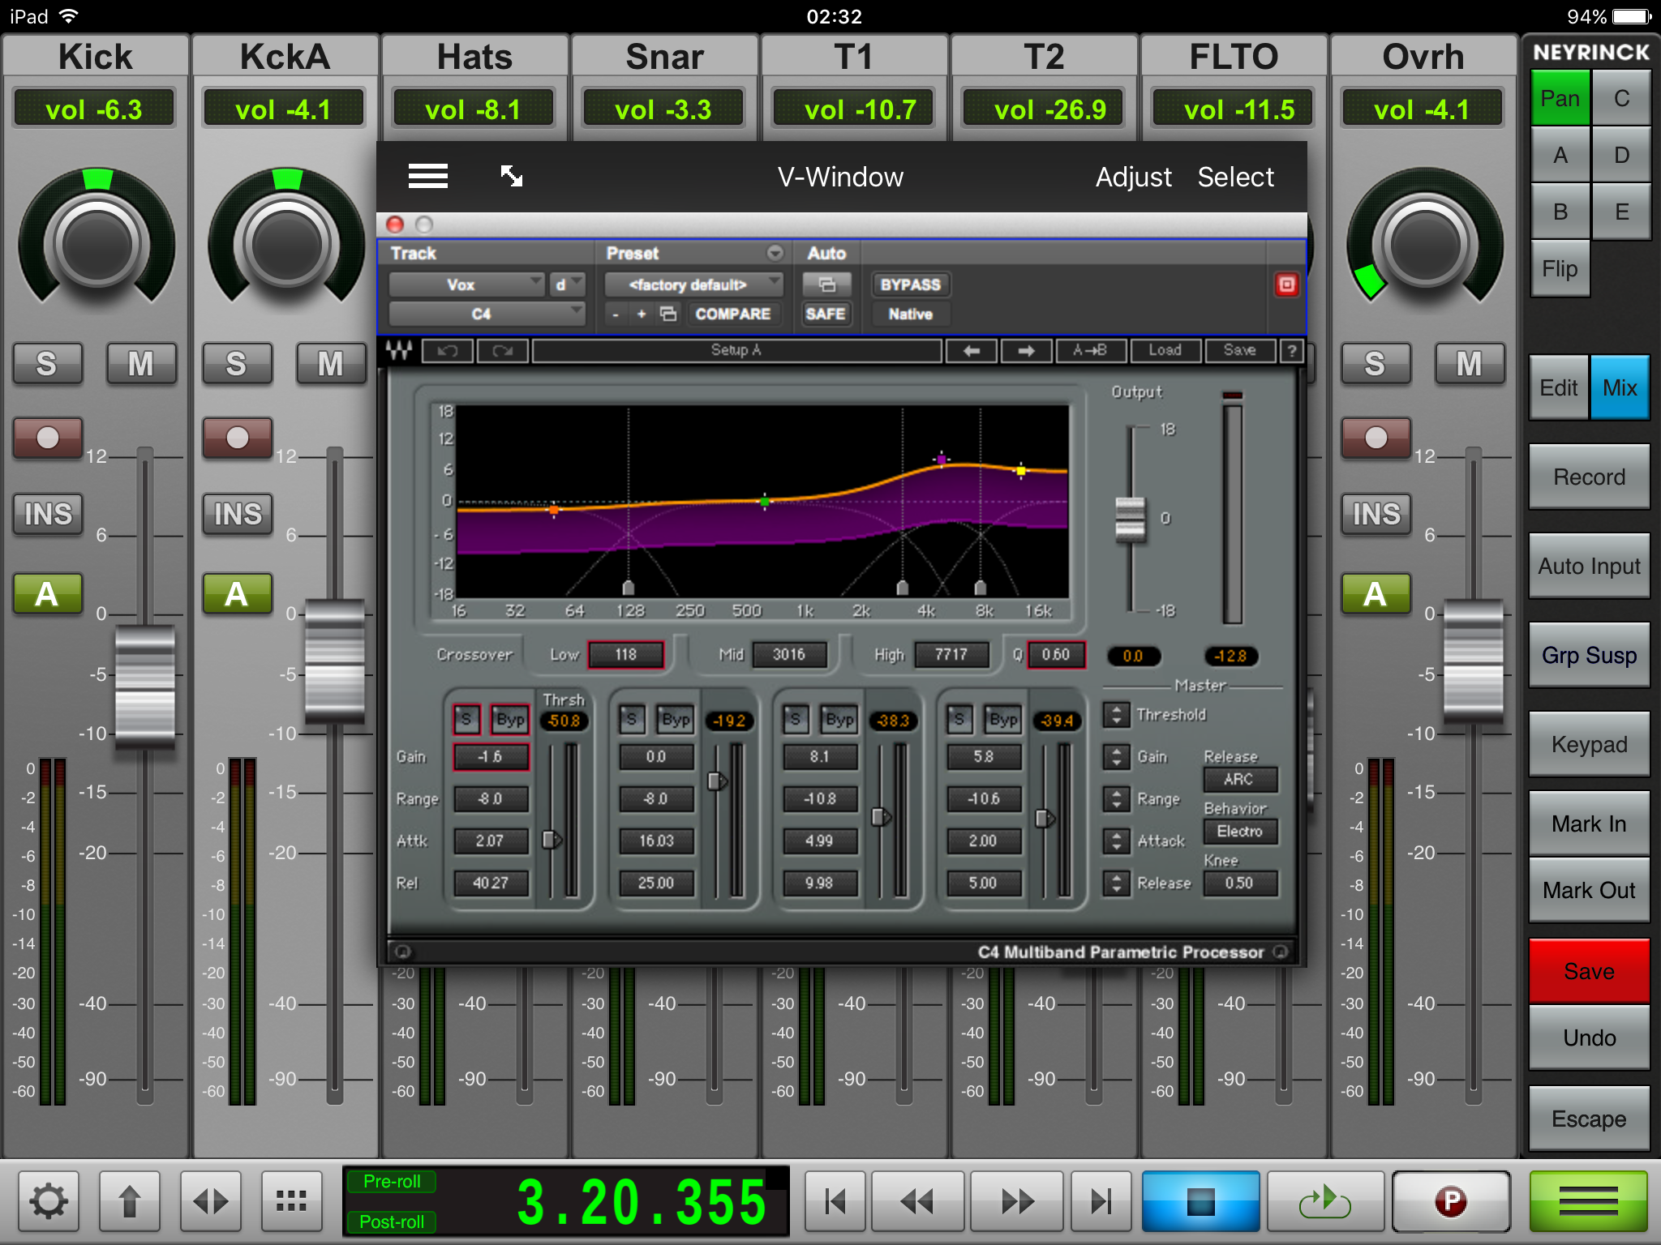Click the Q value 0.60 field

pos(1055,654)
